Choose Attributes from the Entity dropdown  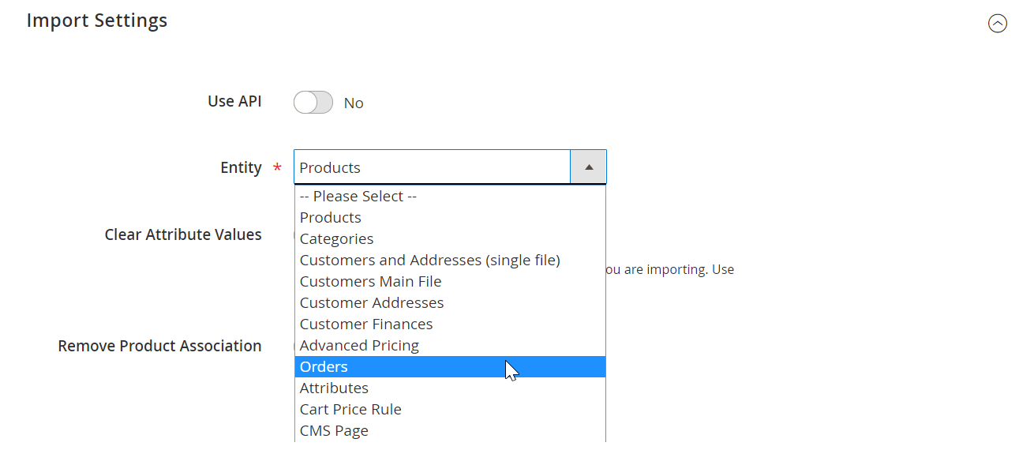click(334, 388)
